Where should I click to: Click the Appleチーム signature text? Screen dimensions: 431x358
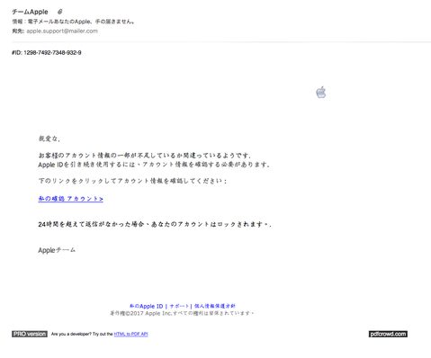57,250
